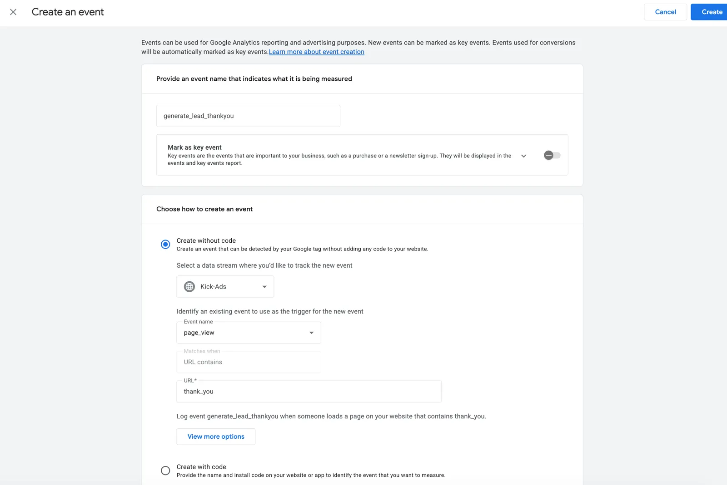Image resolution: width=727 pixels, height=485 pixels.
Task: Click the globe icon in data stream selector
Action: click(x=189, y=287)
